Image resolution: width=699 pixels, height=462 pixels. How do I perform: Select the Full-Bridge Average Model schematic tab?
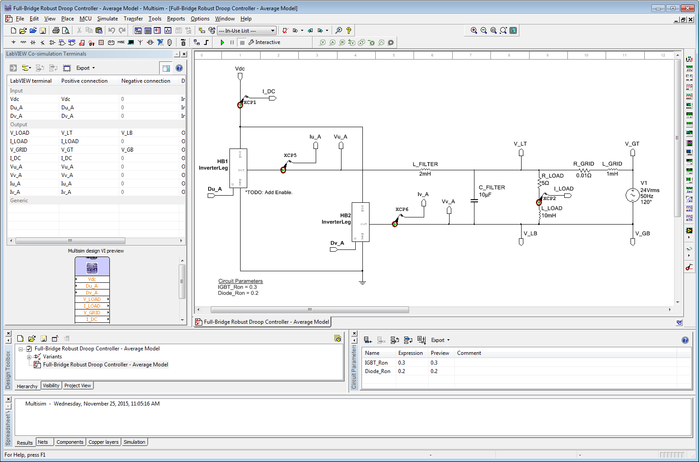[x=262, y=322]
